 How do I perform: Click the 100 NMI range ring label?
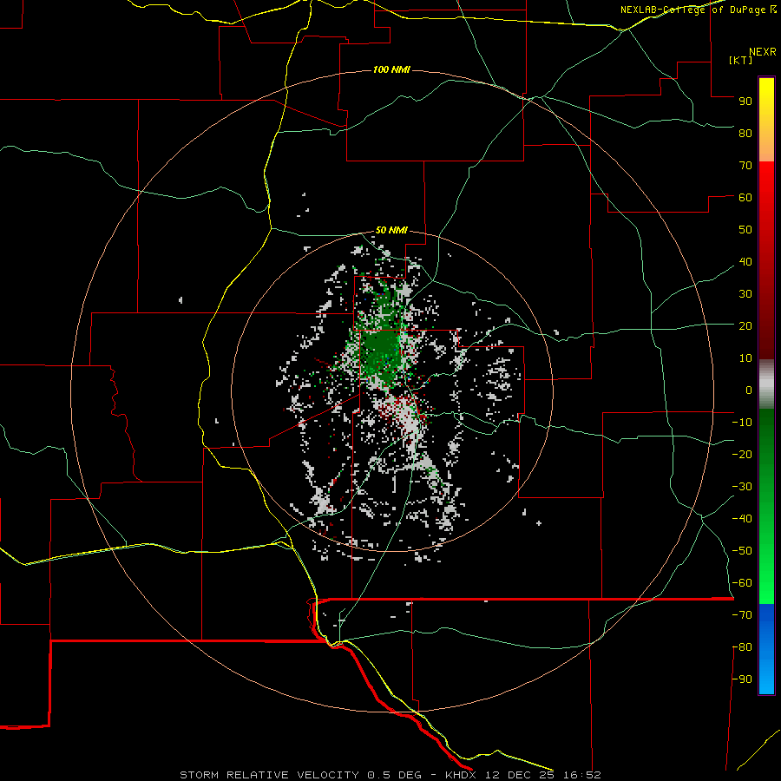coord(391,69)
